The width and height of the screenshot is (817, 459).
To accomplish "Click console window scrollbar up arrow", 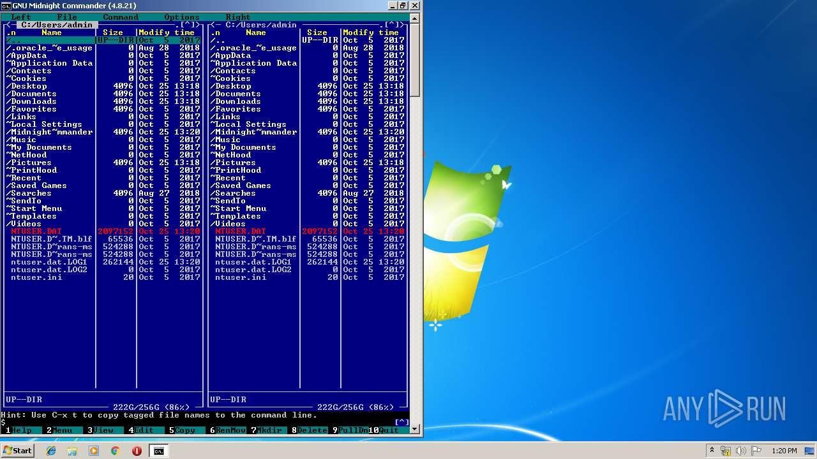I will tap(415, 18).
